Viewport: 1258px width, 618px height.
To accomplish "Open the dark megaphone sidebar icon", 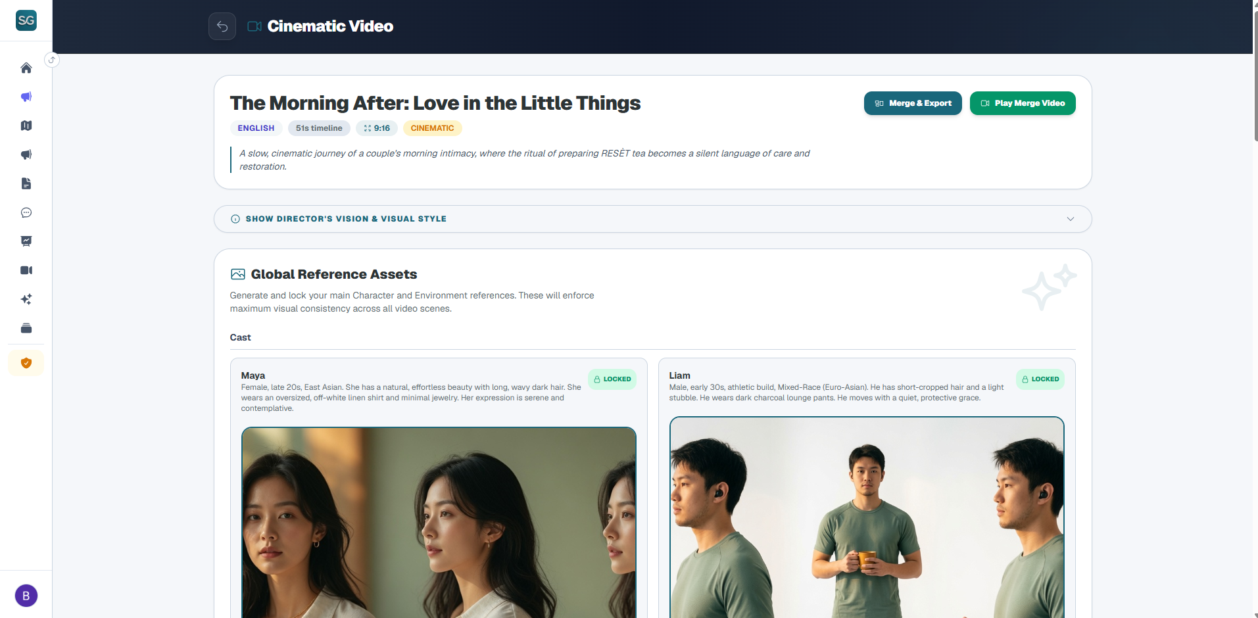I will [26, 154].
